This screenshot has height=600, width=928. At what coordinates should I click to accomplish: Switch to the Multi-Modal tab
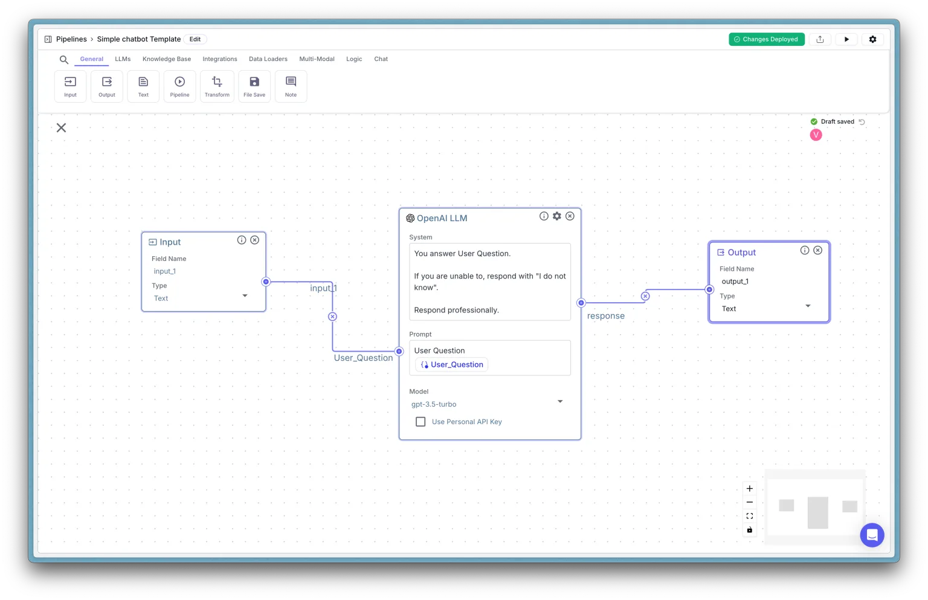tap(317, 59)
